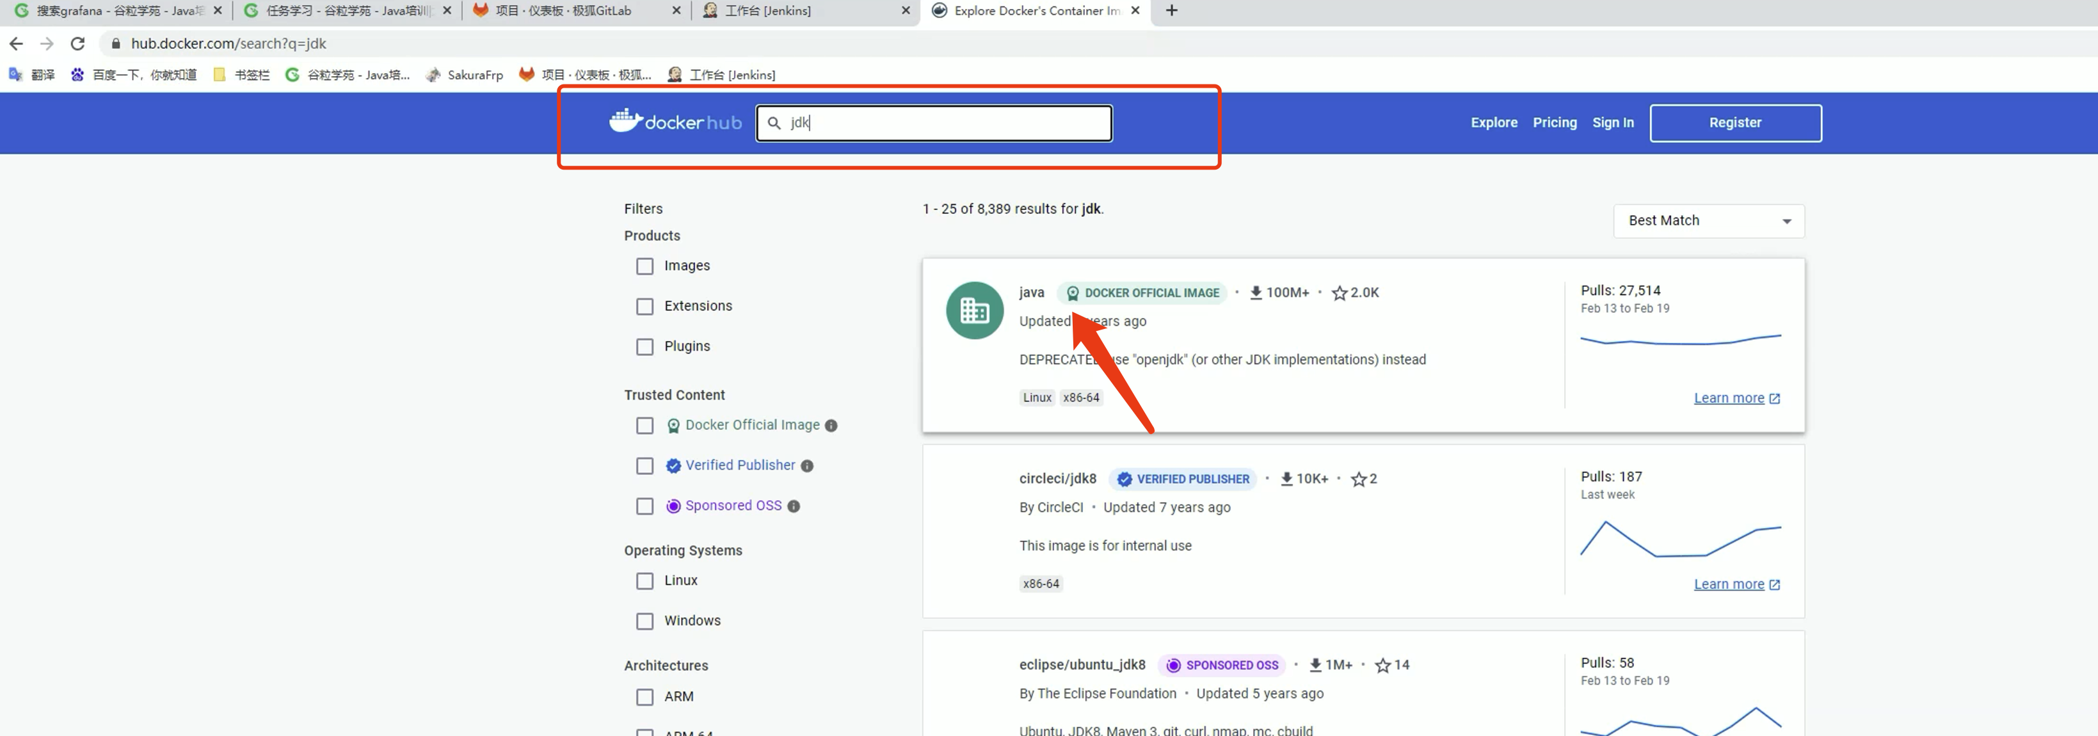The width and height of the screenshot is (2098, 736).
Task: Enable the Sponsored OSS filter
Action: point(645,506)
